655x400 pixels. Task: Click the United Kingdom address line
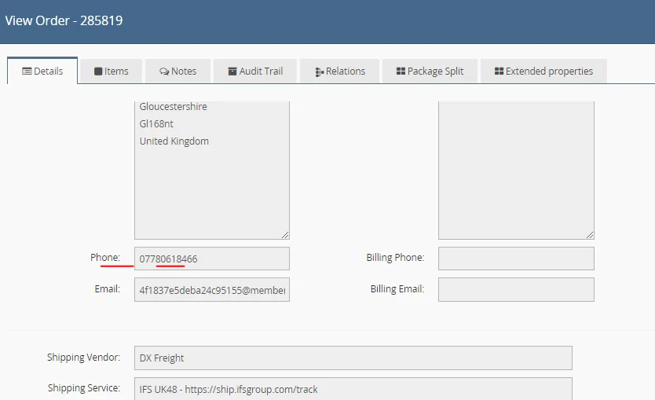coord(174,141)
